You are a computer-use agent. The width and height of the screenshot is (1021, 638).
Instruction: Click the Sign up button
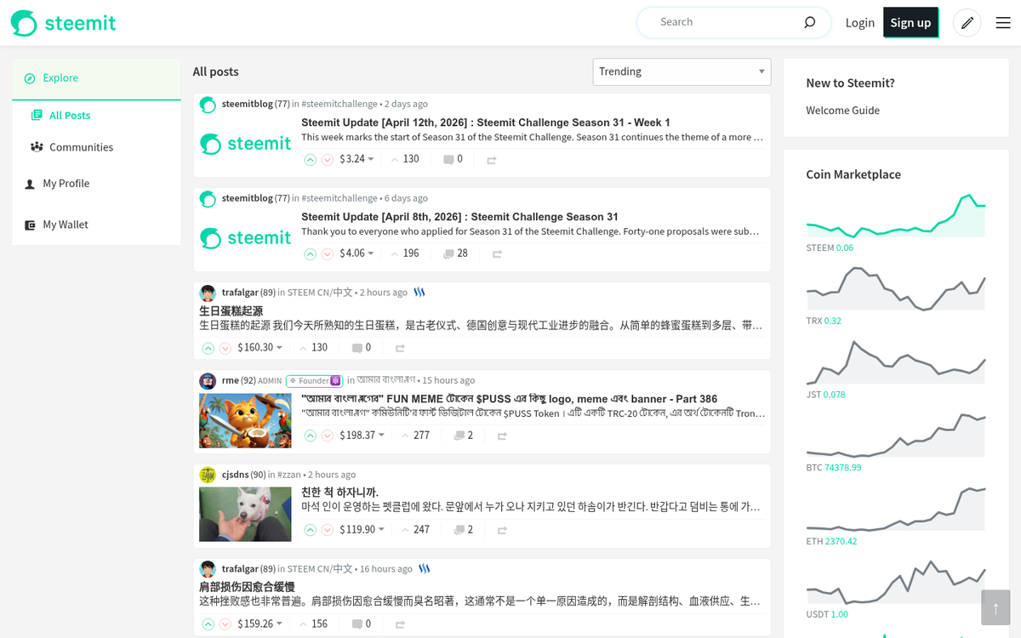coord(910,23)
